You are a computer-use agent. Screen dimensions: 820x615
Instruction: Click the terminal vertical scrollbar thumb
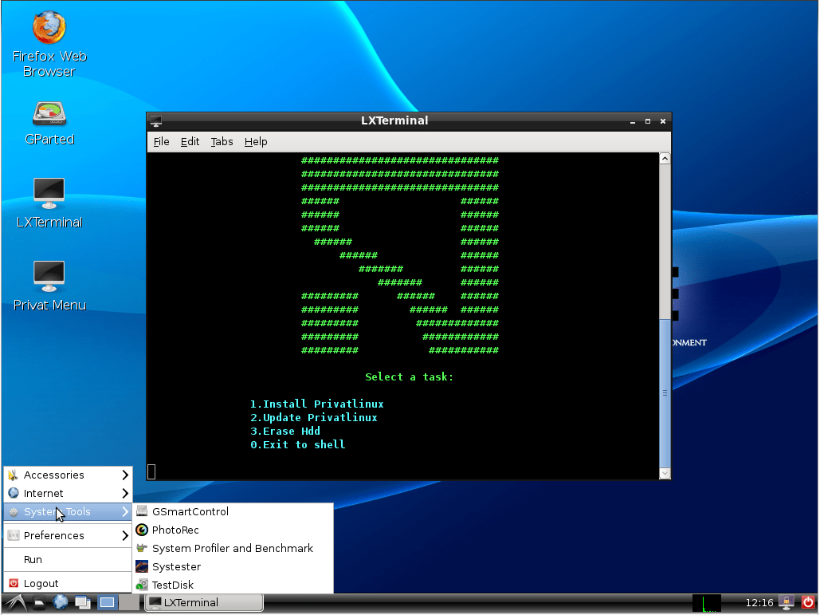tap(665, 392)
